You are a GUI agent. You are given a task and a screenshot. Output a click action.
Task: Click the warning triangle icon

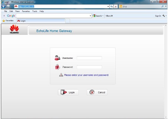coord(61,75)
